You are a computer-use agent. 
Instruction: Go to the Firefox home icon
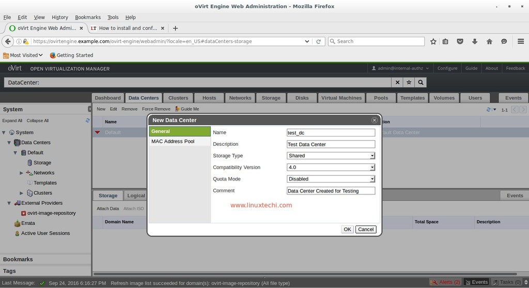click(489, 41)
